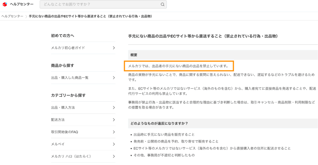The height and width of the screenshot is (165, 318).
Task: Go to メルペイ category
Action: (x=58, y=144)
